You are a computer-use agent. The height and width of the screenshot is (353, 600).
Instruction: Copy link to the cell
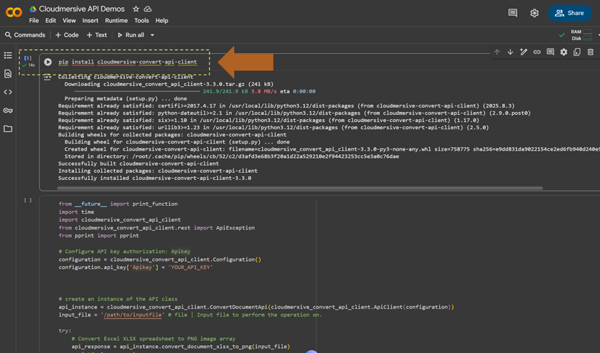(x=537, y=52)
